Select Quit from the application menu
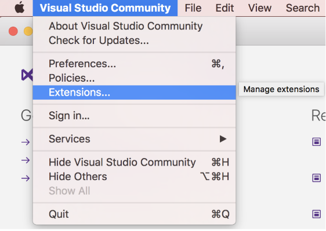This screenshot has width=326, height=231. (135, 214)
